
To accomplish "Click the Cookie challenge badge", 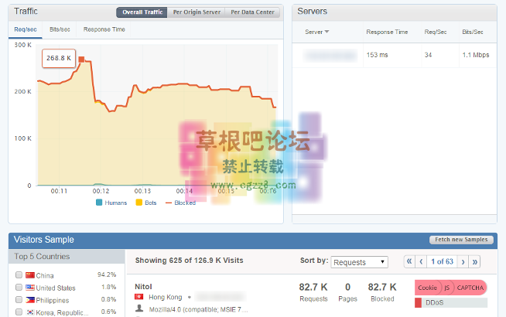I will (427, 288).
